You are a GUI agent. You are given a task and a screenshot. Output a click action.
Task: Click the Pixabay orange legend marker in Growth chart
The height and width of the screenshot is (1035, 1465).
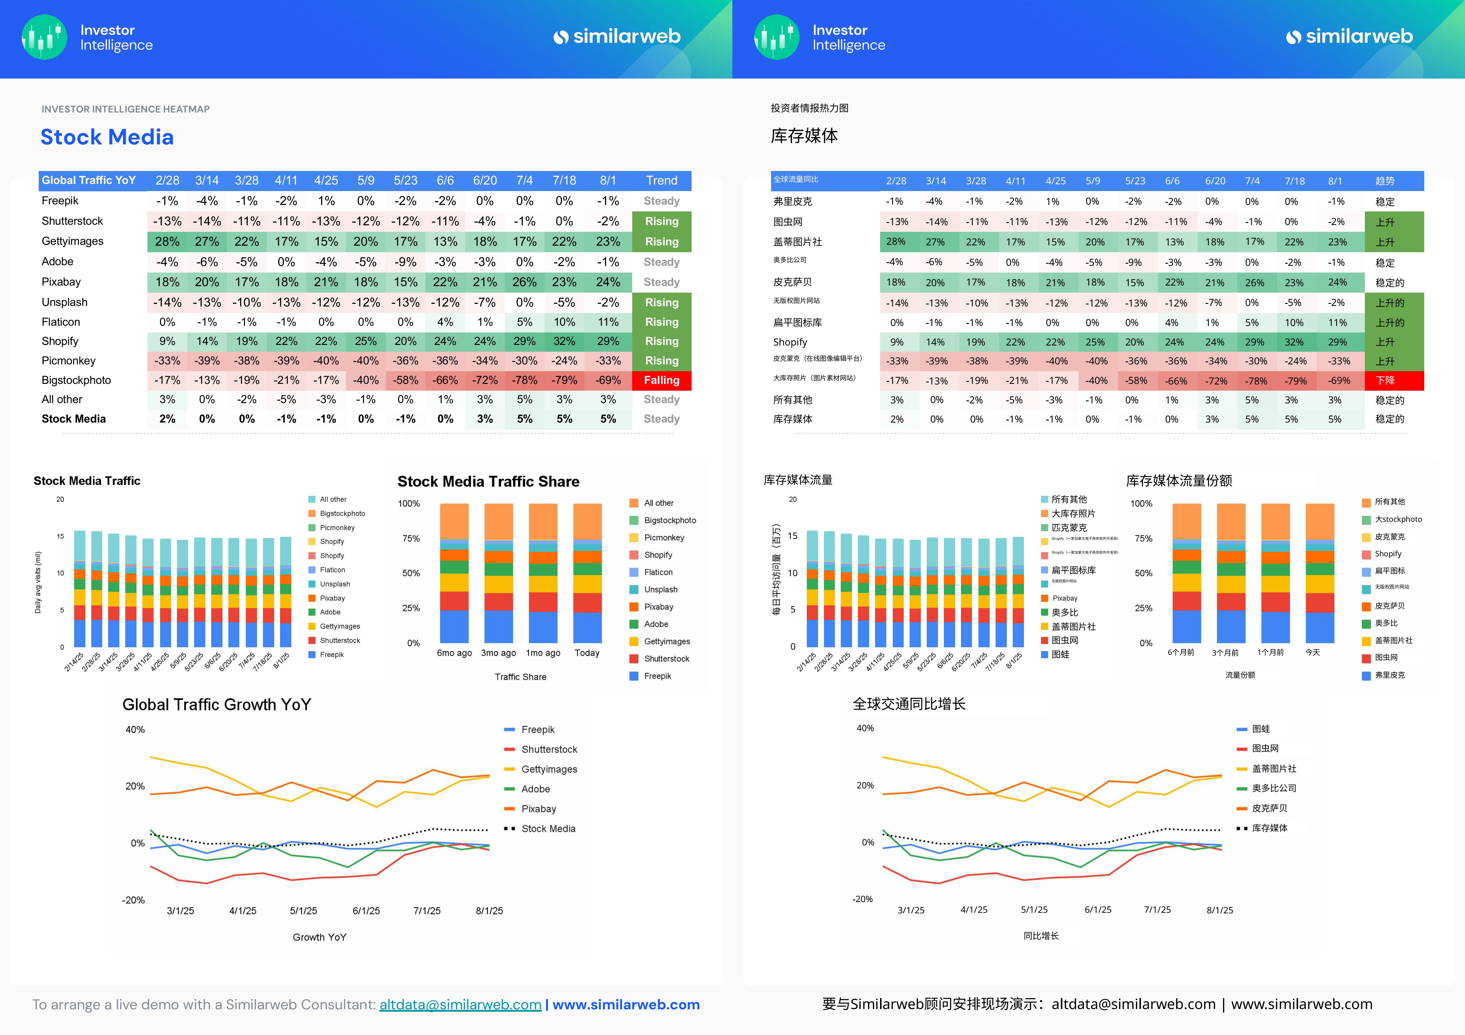click(509, 809)
